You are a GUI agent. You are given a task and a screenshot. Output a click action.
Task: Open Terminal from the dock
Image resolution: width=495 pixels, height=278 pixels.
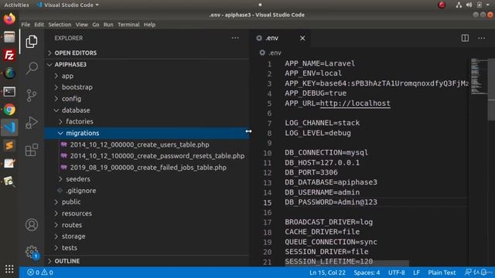click(x=9, y=92)
